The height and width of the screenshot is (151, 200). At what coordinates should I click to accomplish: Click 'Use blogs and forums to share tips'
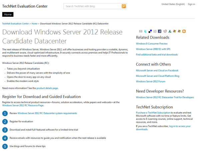pos(28,146)
